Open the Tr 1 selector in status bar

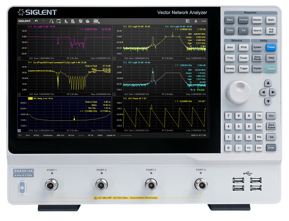pos(20,135)
